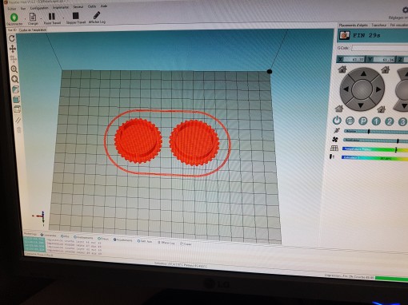Select the move view arrows tool
Viewport: 408px width, 305px height.
[12, 49]
